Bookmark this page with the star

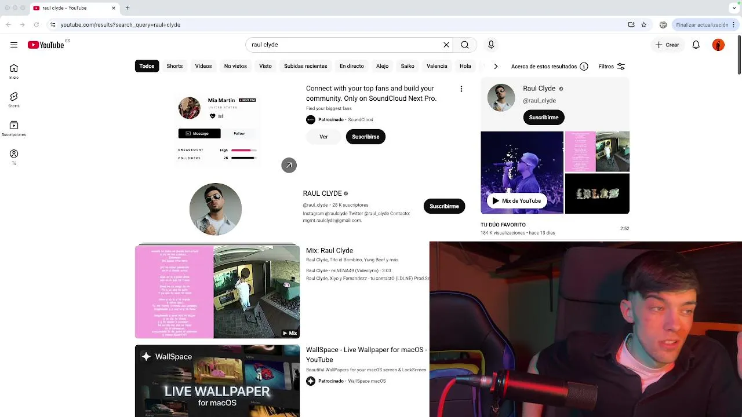[x=643, y=24]
